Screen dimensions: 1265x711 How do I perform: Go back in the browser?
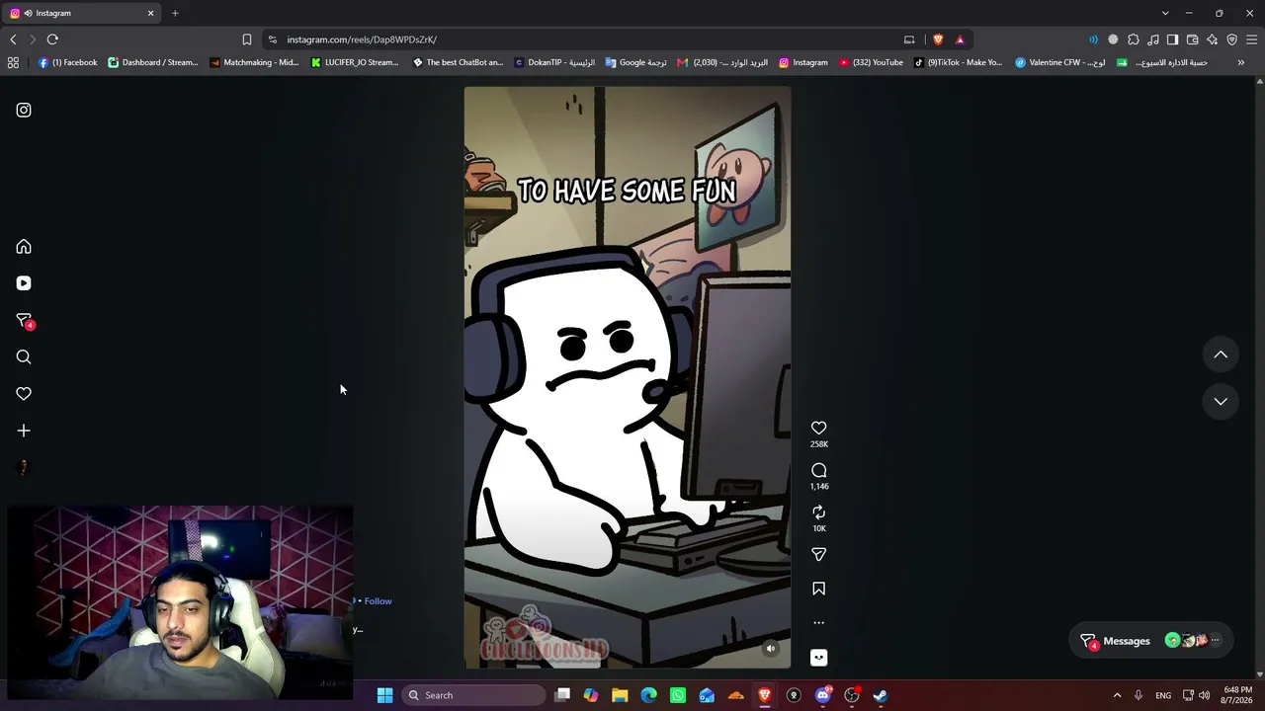click(13, 39)
